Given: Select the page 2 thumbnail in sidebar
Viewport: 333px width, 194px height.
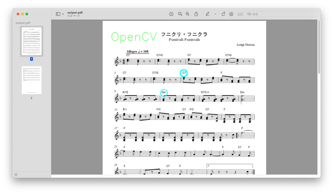Looking at the screenshot, I should click(32, 79).
